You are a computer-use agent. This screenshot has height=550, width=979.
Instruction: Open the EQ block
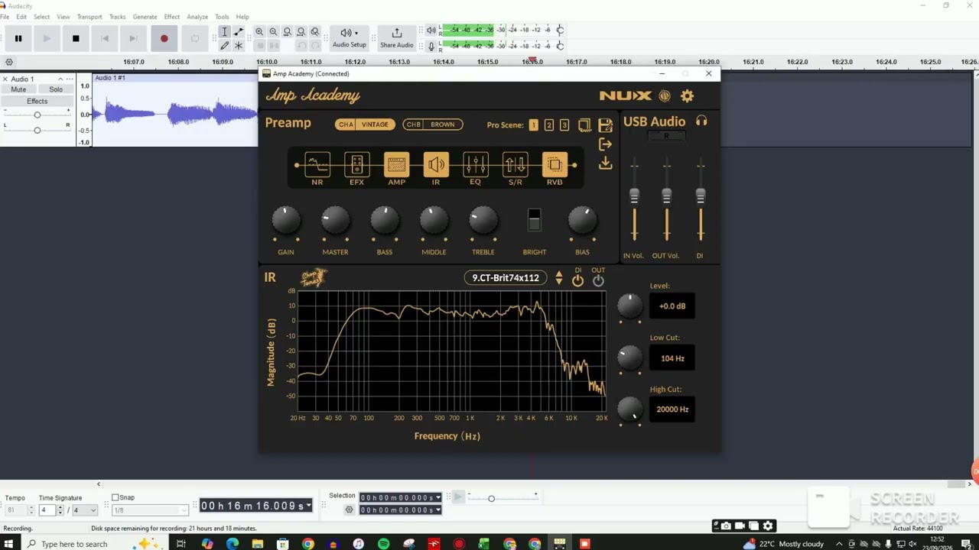pyautogui.click(x=476, y=165)
